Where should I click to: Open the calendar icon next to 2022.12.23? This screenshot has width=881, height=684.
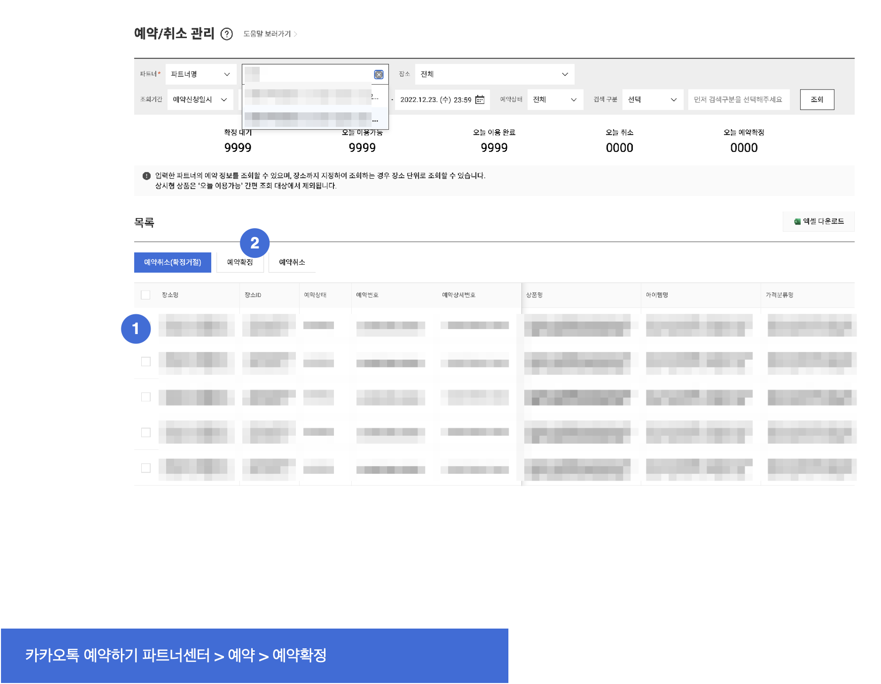pos(480,99)
